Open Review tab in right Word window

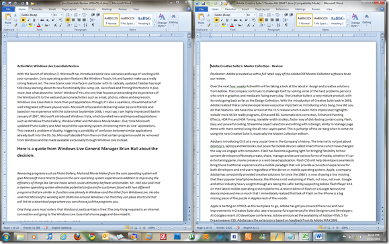(316, 9)
